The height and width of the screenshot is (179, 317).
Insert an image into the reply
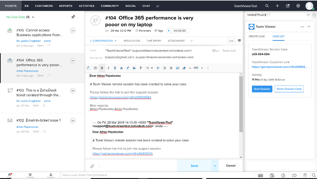177,68
